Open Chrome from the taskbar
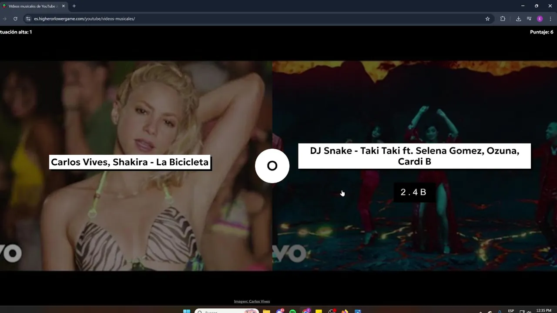Viewport: 557px width, 313px height. (x=306, y=311)
